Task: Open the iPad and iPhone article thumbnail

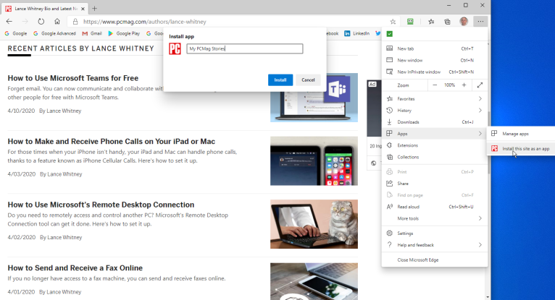Action: (314, 161)
